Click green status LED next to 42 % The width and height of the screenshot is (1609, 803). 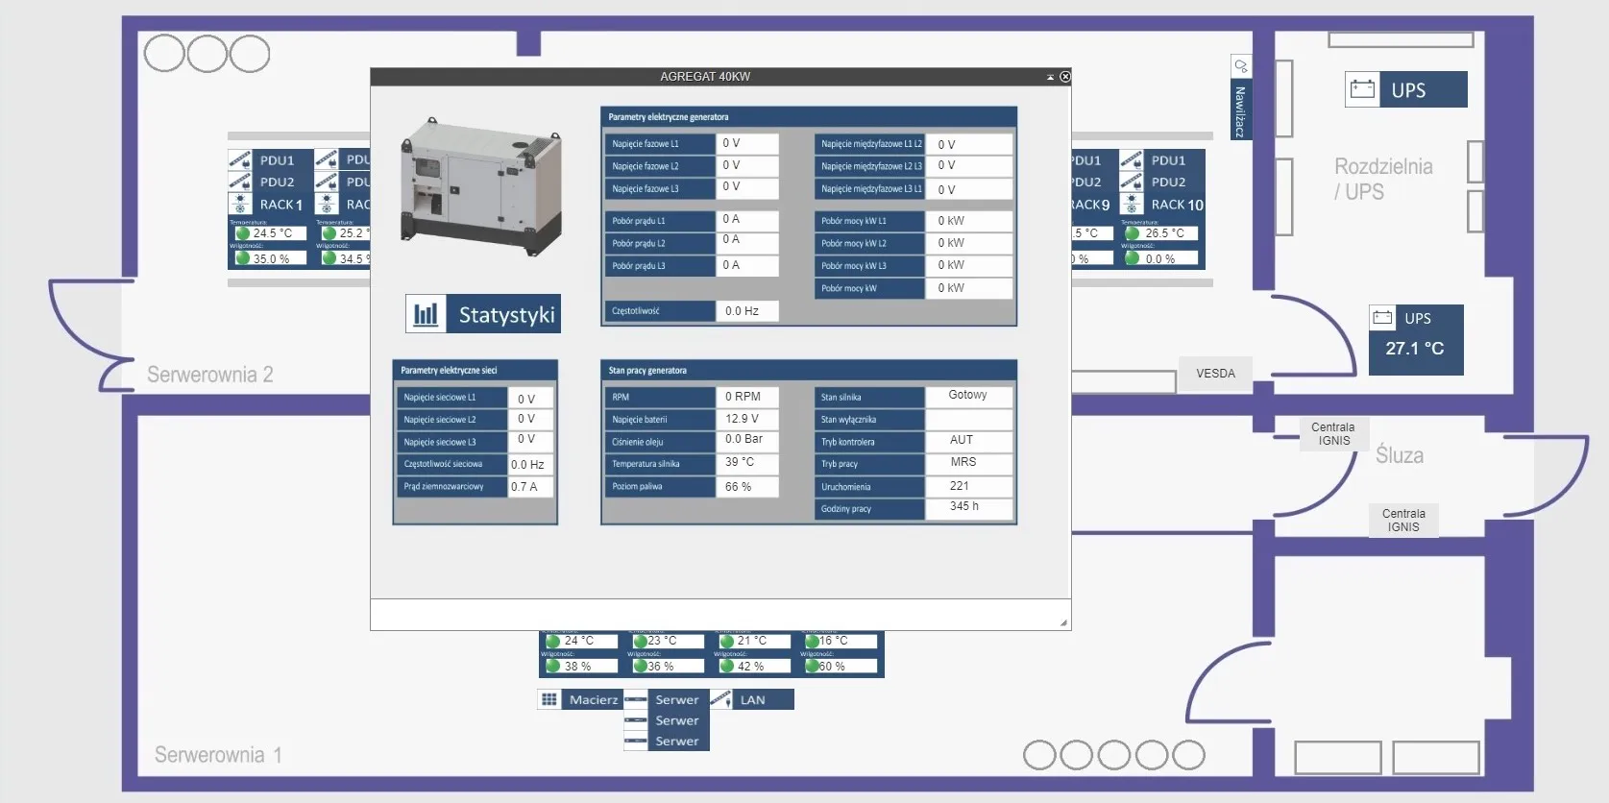coord(726,666)
